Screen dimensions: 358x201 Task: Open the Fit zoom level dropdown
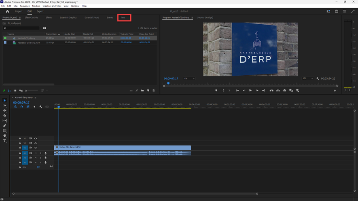[x=189, y=78]
